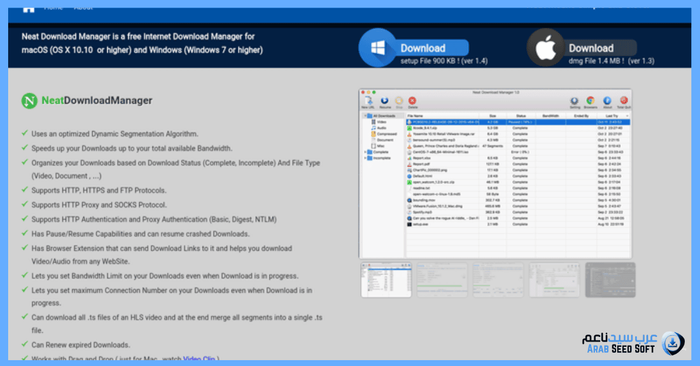Image resolution: width=700 pixels, height=366 pixels.
Task: Click the Apple logo download icon
Action: pyautogui.click(x=547, y=48)
